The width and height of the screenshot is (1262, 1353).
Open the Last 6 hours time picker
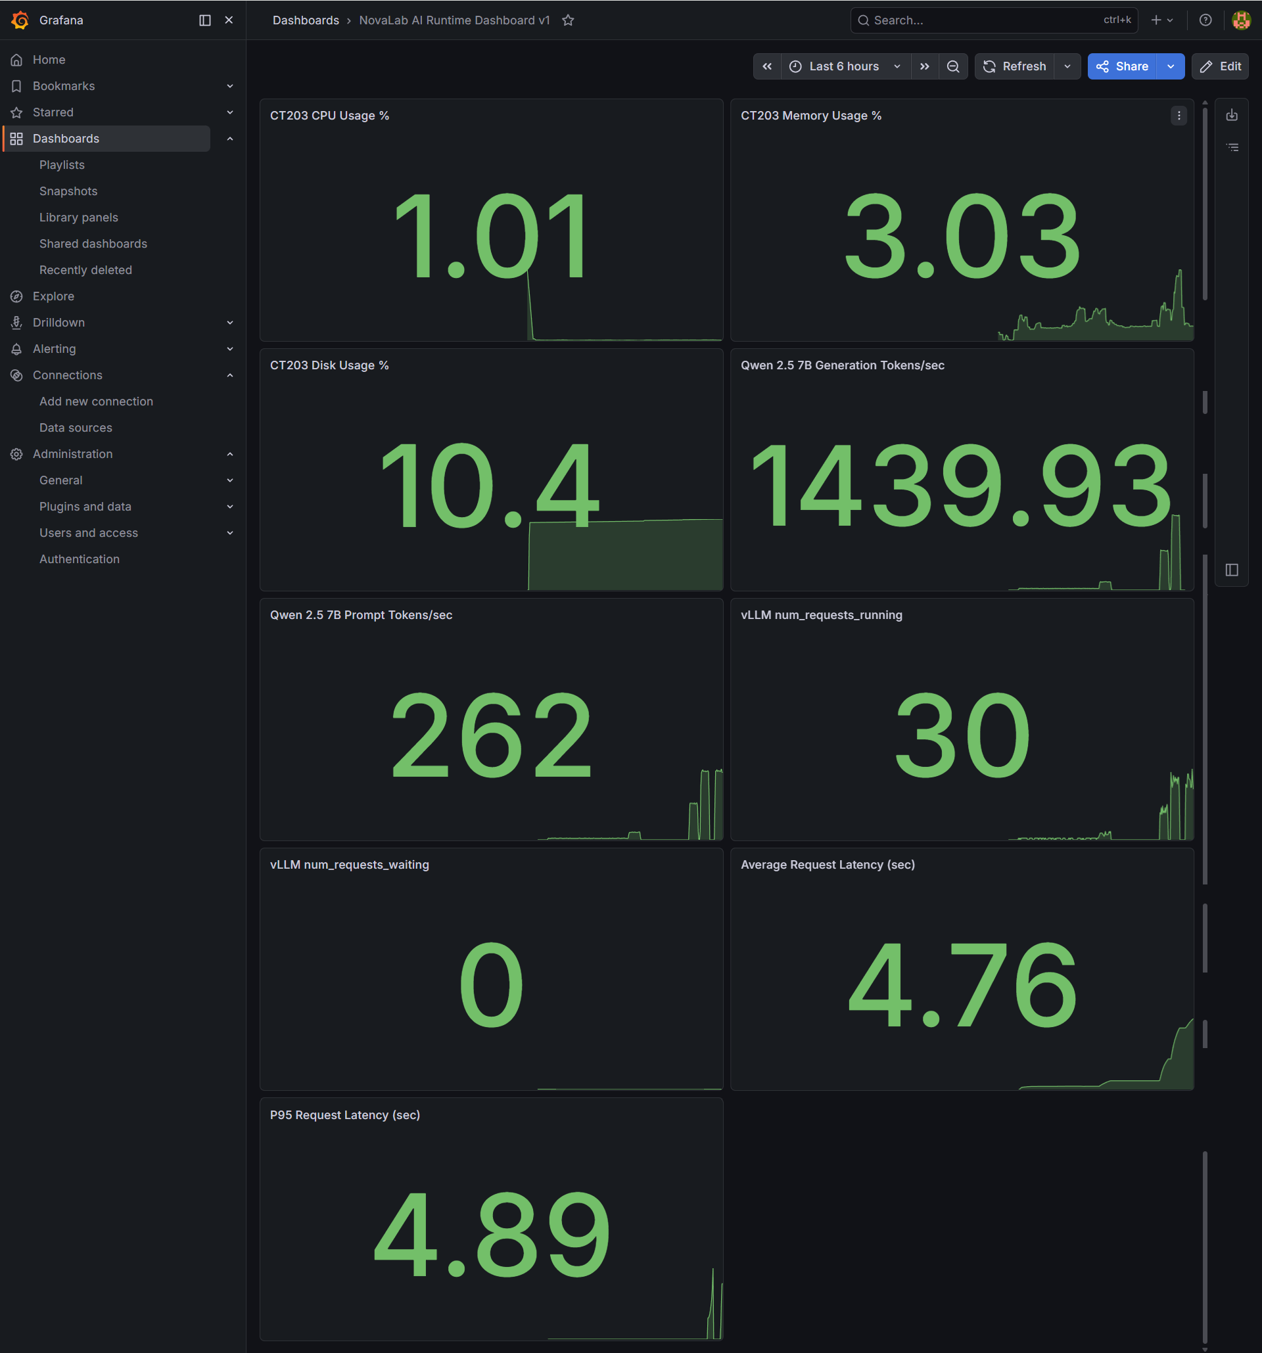(x=845, y=67)
